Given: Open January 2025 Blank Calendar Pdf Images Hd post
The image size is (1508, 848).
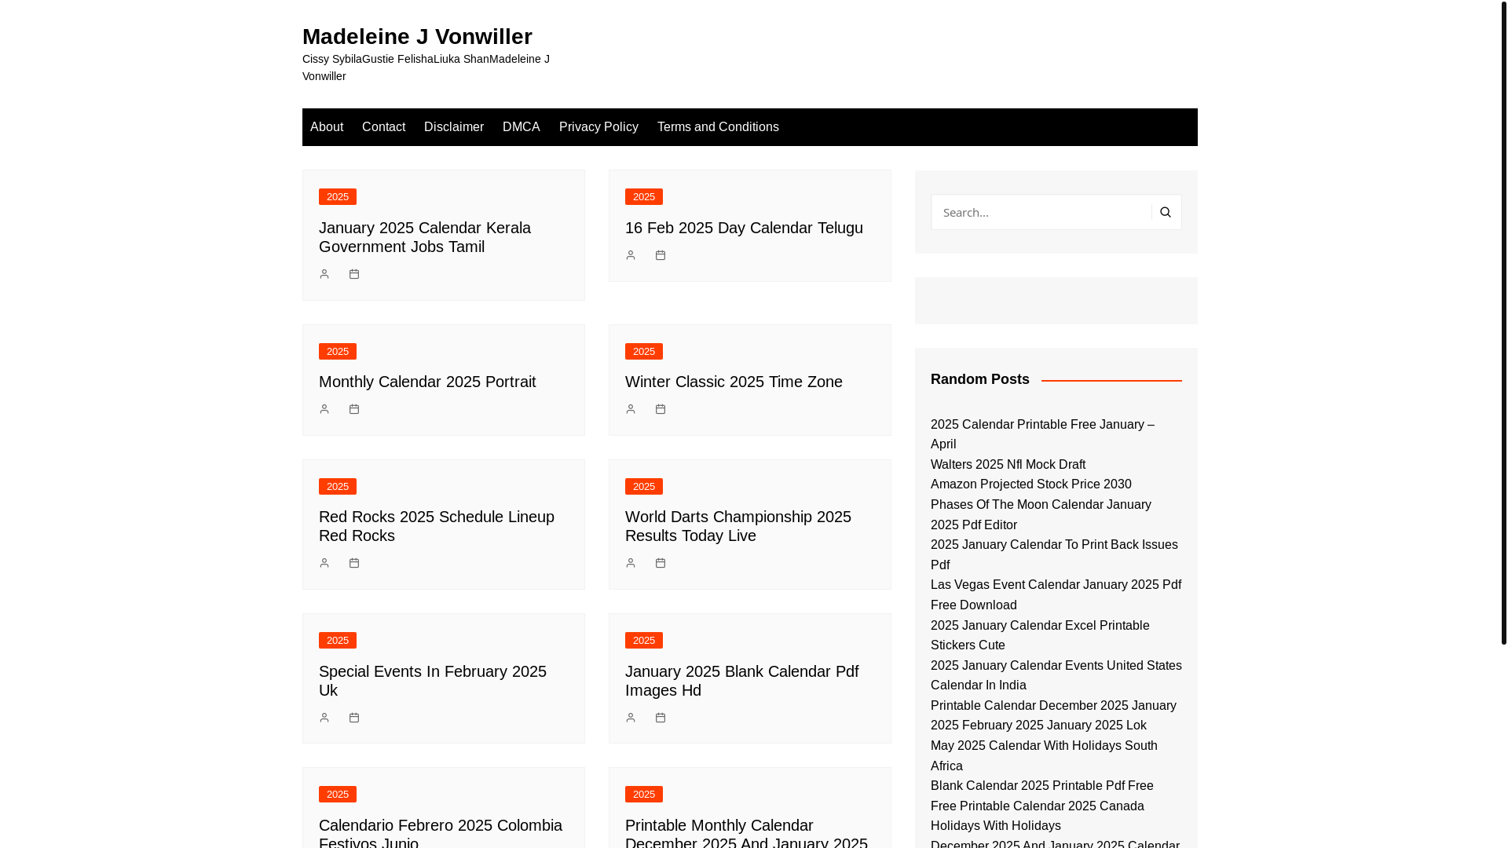Looking at the screenshot, I should coord(742,681).
